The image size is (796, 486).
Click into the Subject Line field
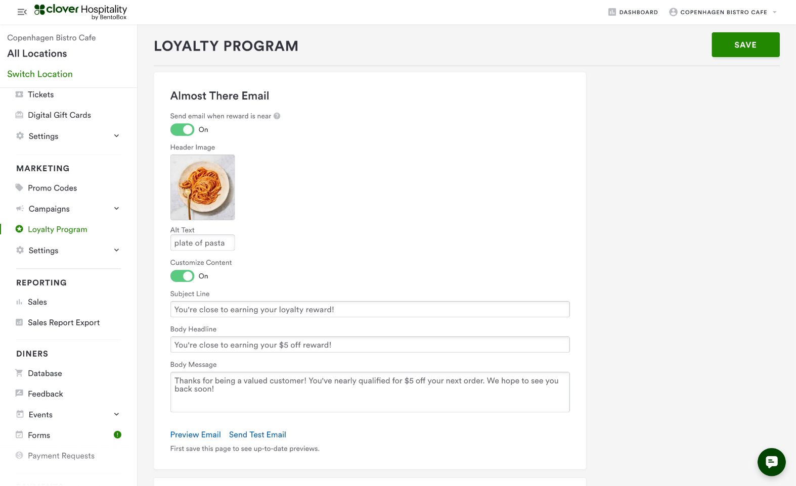(370, 310)
